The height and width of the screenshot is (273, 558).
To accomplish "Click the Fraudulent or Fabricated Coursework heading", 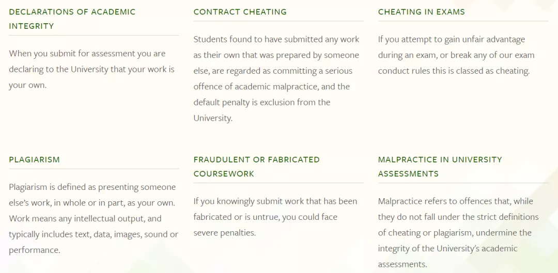I will click(256, 166).
